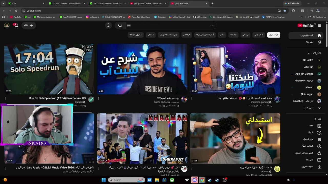The image size is (328, 184).
Task: Open Shorts from the sidebar
Action: [x=306, y=42]
